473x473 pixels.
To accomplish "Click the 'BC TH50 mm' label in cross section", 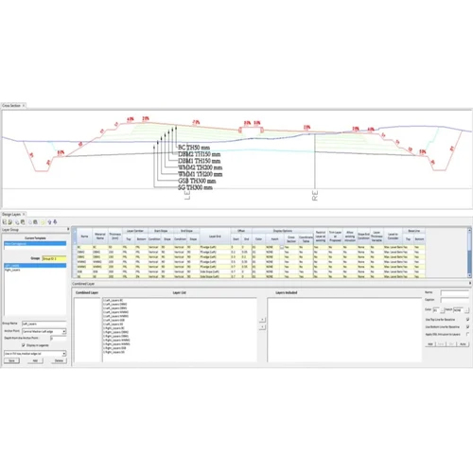I will (194, 148).
